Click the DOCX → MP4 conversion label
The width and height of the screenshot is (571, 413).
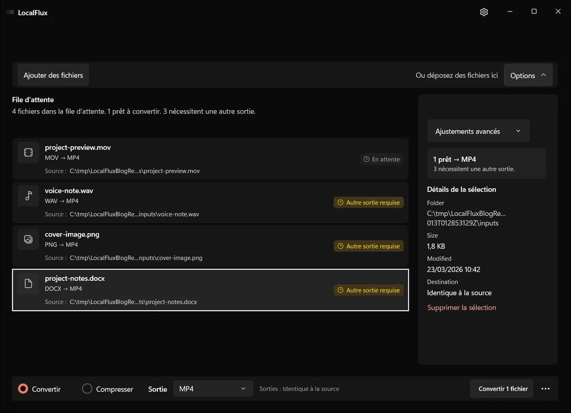pos(63,289)
